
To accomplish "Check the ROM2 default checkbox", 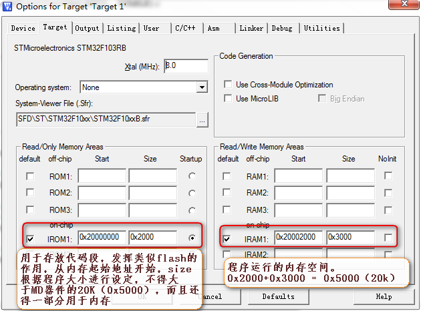I will point(30,192).
